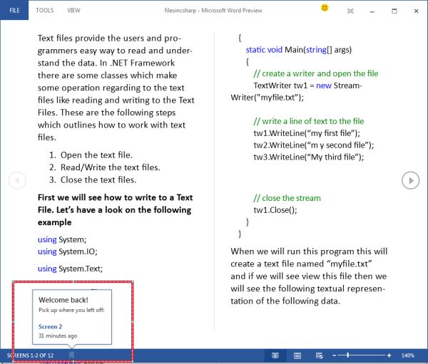Click the zoom in plus button
Screen dimensions: 428x364
[x=389, y=355]
